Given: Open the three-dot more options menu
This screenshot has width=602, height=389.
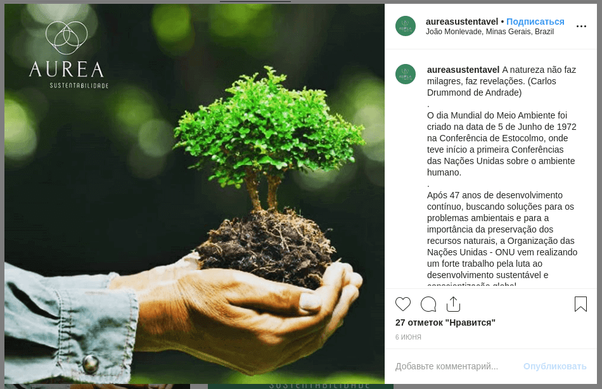Looking at the screenshot, I should pyautogui.click(x=581, y=26).
